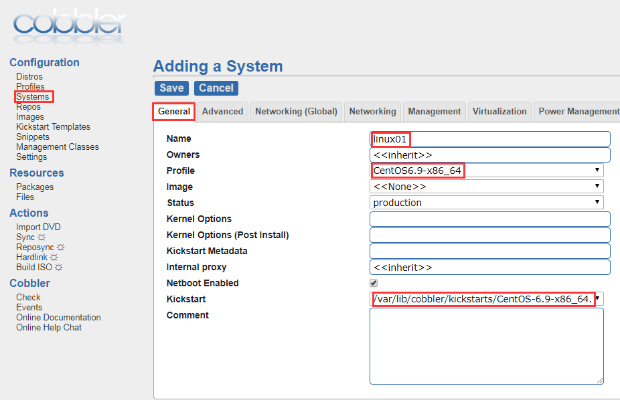
Task: Open the Systems link
Action: coord(33,97)
